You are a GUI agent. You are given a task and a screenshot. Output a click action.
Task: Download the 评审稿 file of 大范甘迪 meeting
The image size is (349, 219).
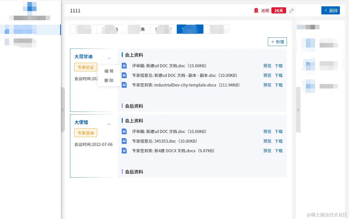tap(278, 66)
